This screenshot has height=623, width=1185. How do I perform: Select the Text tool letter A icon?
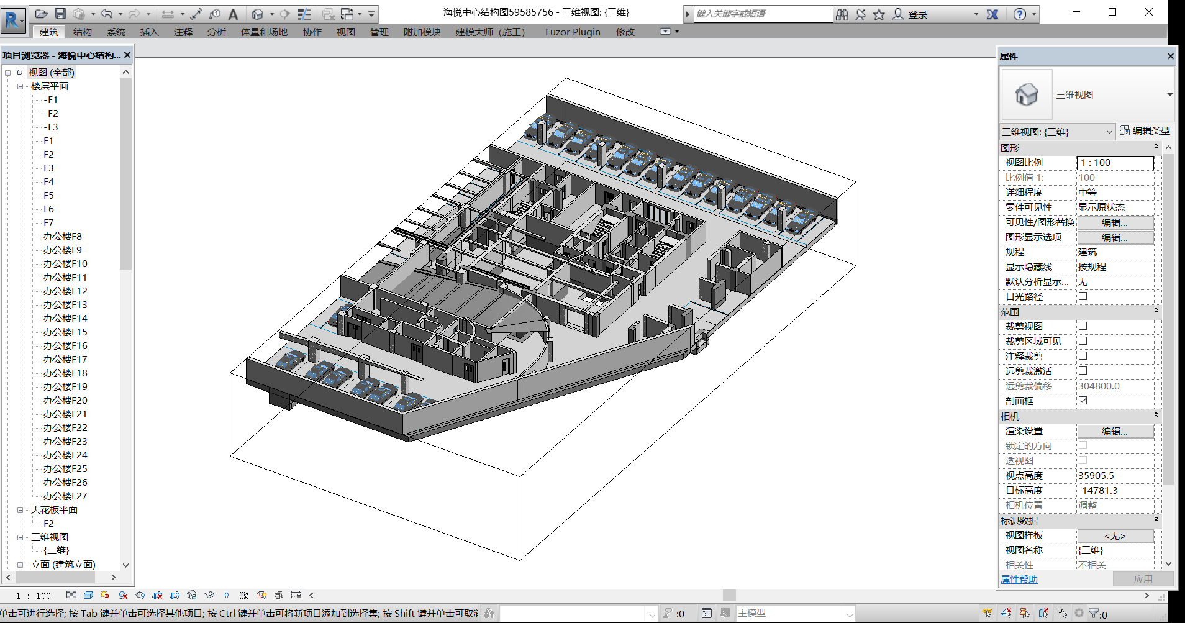pos(234,14)
